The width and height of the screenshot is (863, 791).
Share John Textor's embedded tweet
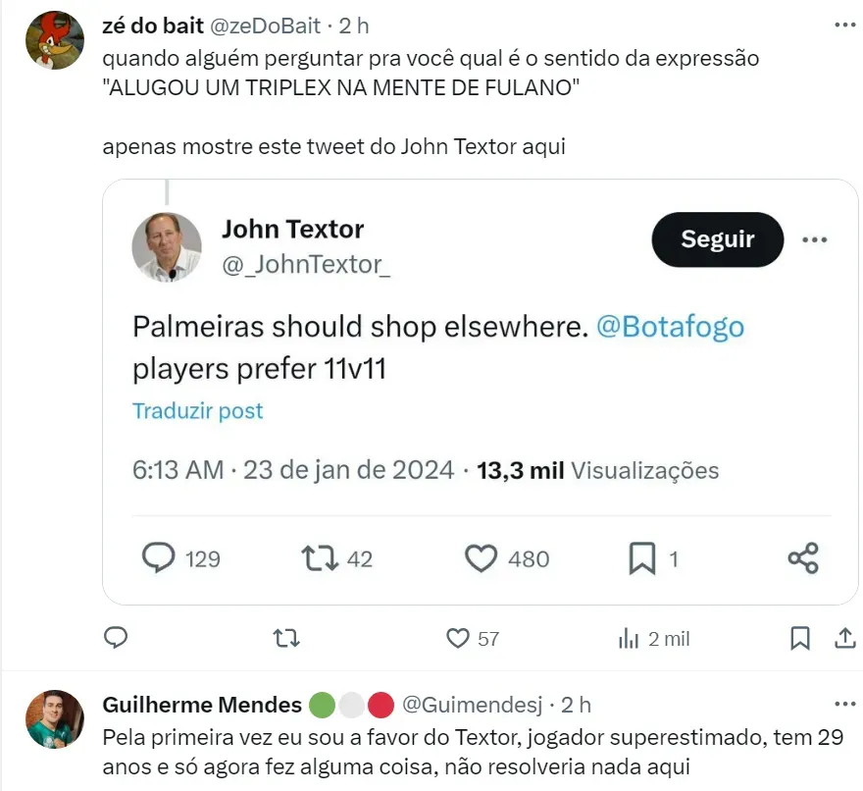tap(802, 558)
